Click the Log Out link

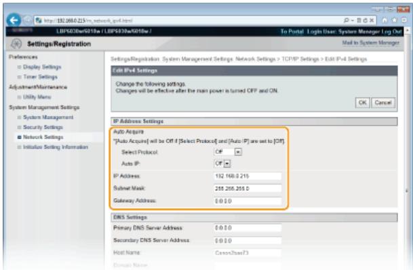point(392,32)
